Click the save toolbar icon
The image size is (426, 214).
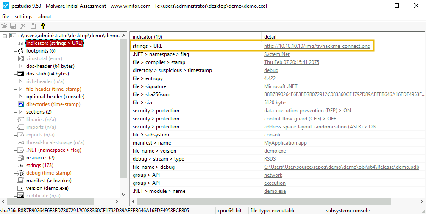click(x=13, y=26)
